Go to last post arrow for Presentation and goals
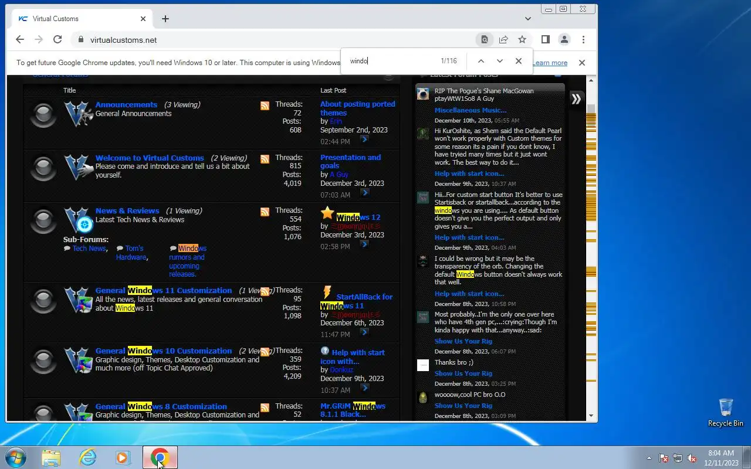This screenshot has width=751, height=469. point(364,192)
